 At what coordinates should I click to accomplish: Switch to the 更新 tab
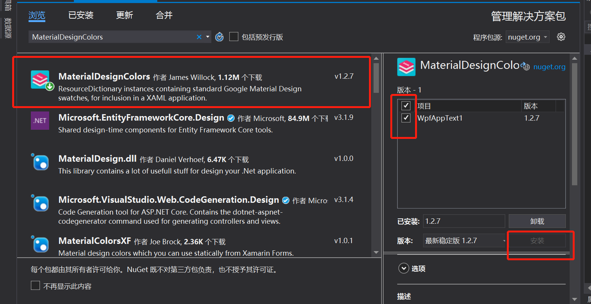click(124, 16)
